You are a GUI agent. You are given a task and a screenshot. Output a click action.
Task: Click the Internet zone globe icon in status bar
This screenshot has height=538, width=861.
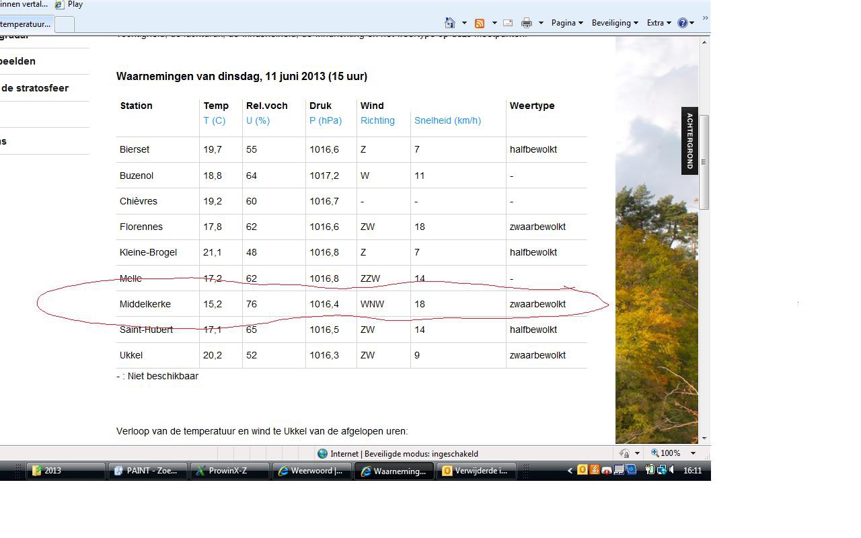point(322,453)
